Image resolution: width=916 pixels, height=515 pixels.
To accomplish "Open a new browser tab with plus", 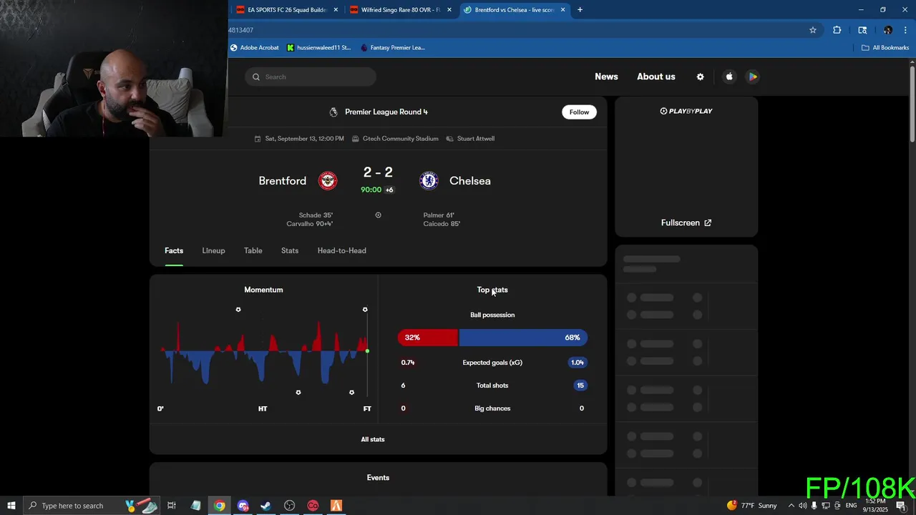I will [580, 10].
